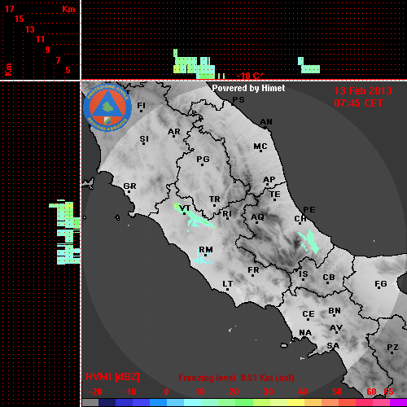Click the '9' km height label
Screen dimensions: 407x407
point(48,50)
